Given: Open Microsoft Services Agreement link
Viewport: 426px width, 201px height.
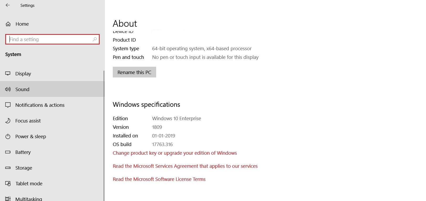Looking at the screenshot, I should point(185,166).
